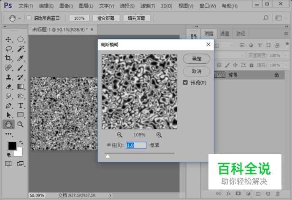Cancel the Gaussian Blur dialog
Screen dimensions: 292x200
click(197, 71)
